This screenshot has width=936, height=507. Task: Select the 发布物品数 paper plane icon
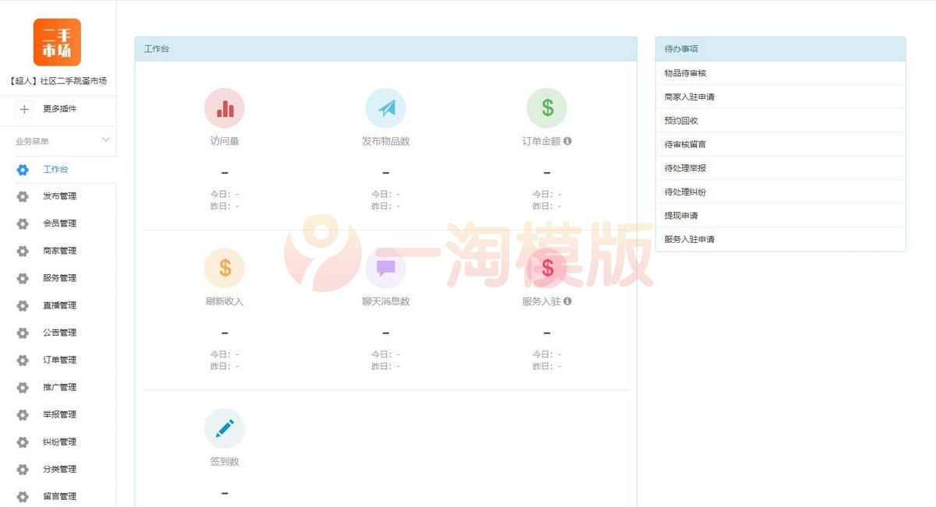(x=385, y=109)
